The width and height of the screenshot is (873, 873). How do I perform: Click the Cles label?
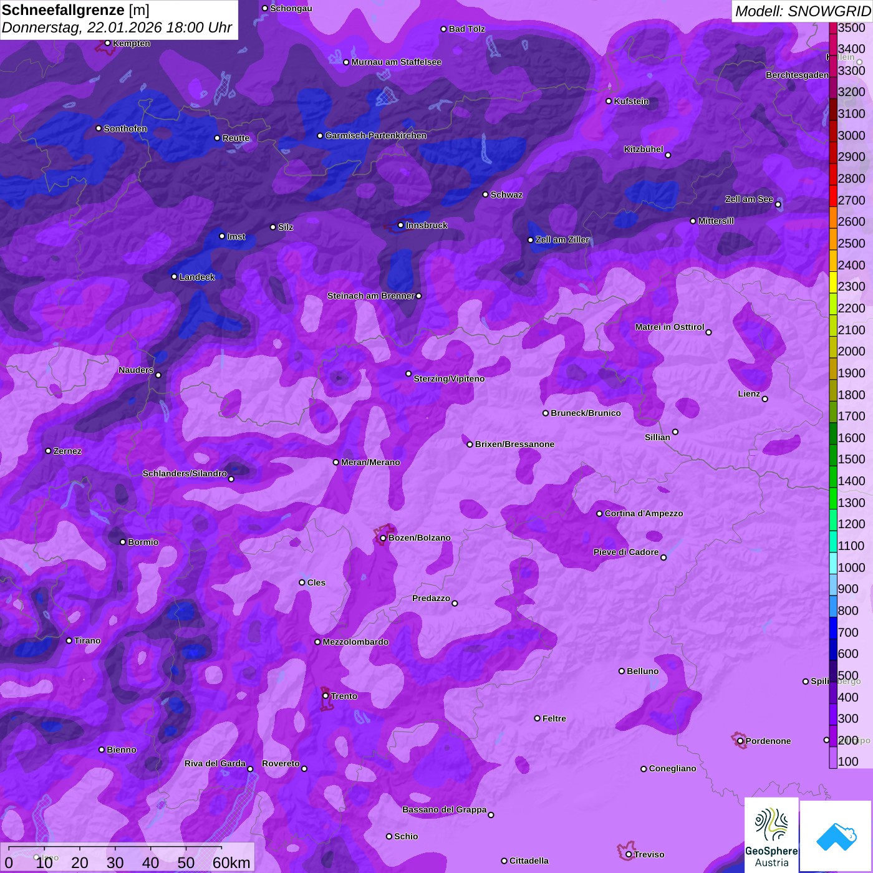[x=316, y=583]
